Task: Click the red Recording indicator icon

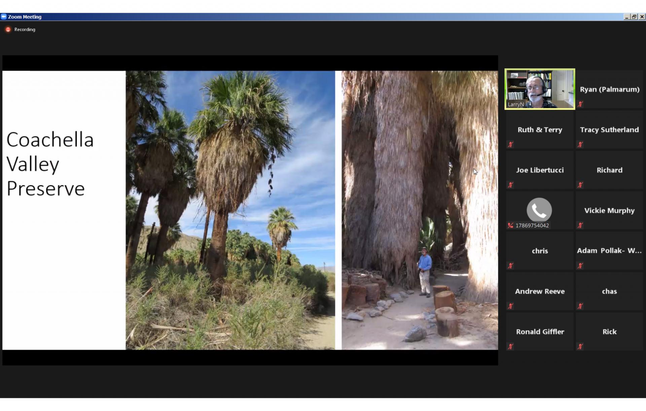Action: coord(8,30)
